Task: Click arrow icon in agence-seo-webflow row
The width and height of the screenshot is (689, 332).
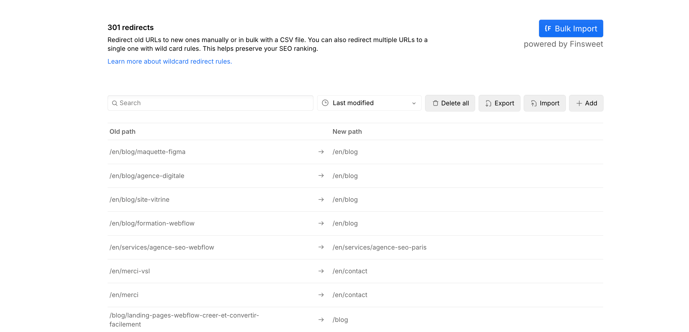Action: coord(321,247)
